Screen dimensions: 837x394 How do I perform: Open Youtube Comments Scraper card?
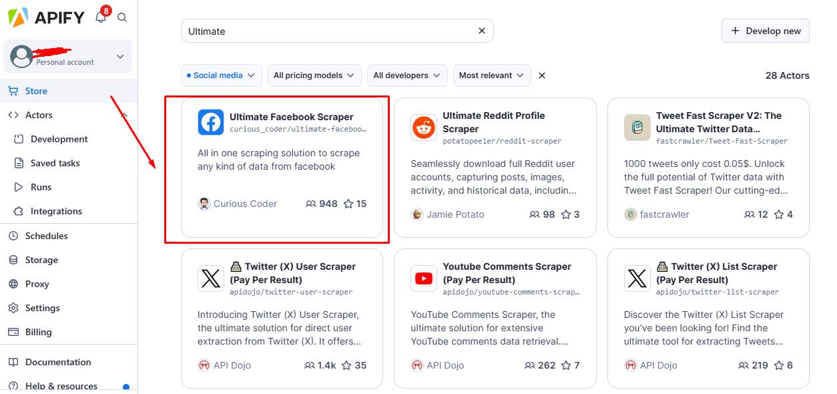[495, 318]
